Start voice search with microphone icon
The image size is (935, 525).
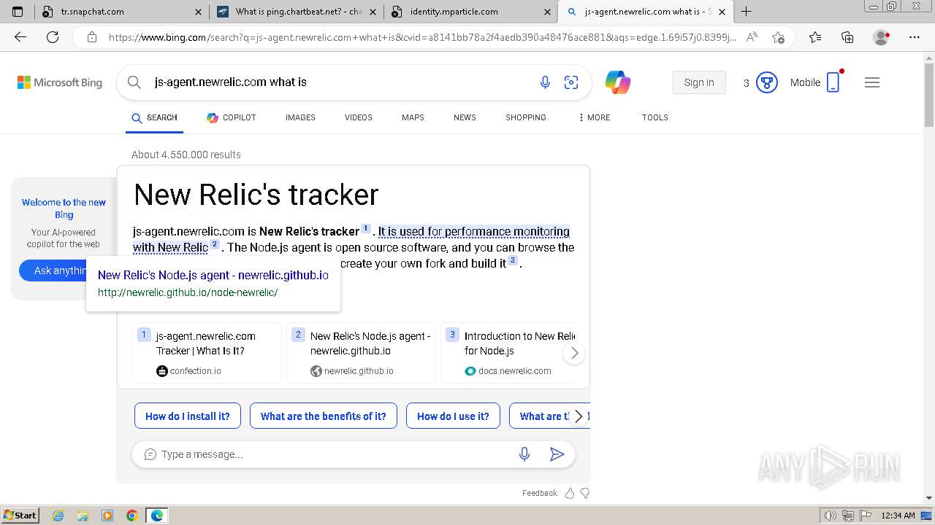(545, 82)
